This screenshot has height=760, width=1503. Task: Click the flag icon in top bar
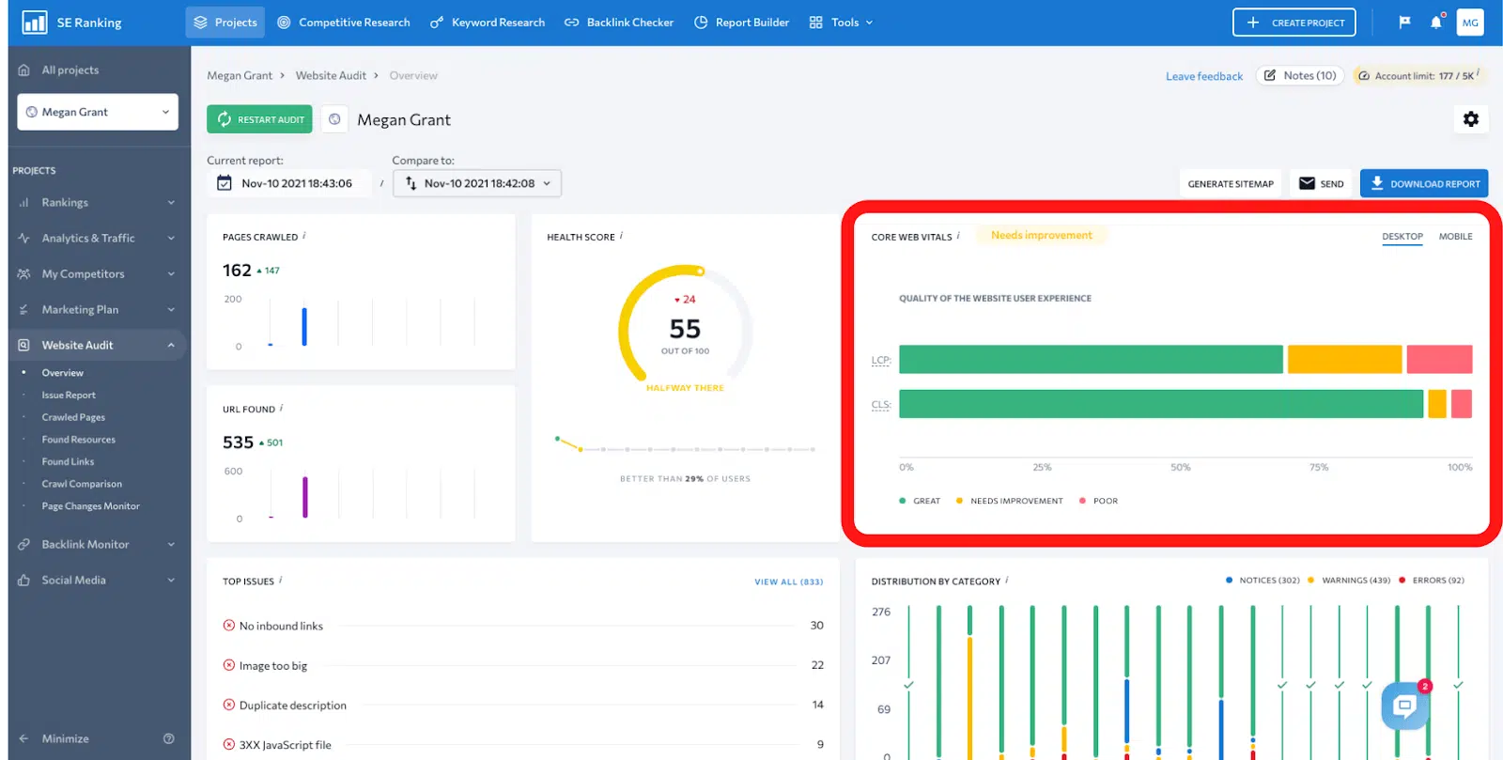pyautogui.click(x=1404, y=23)
